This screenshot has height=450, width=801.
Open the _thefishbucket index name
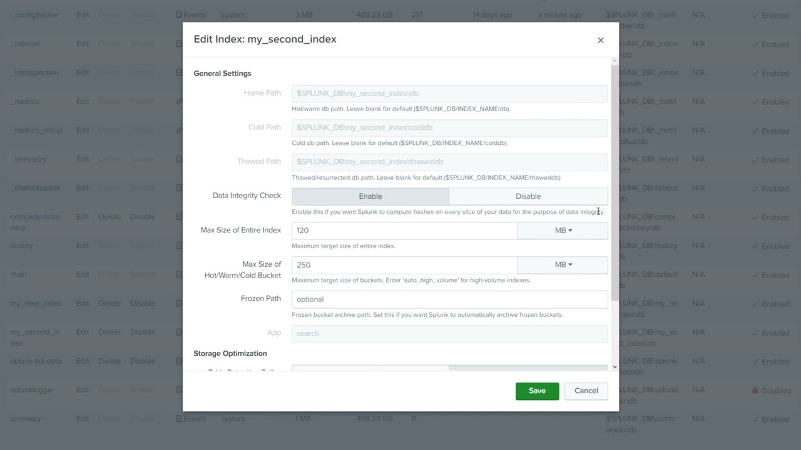35,187
